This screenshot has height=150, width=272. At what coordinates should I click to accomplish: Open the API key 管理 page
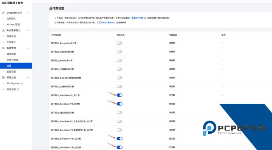13,24
